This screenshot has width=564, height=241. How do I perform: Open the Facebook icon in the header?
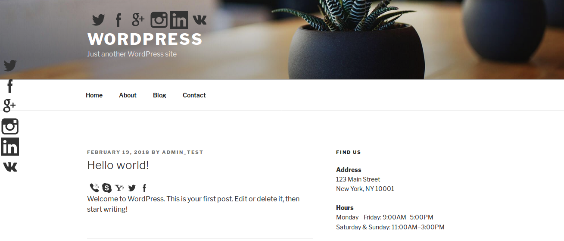(x=118, y=20)
